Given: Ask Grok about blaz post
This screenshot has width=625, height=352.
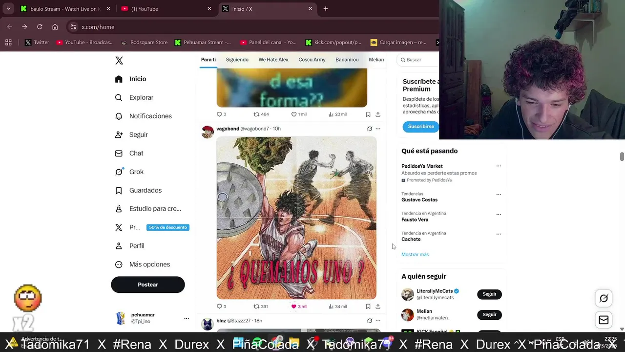Looking at the screenshot, I should pos(370,321).
